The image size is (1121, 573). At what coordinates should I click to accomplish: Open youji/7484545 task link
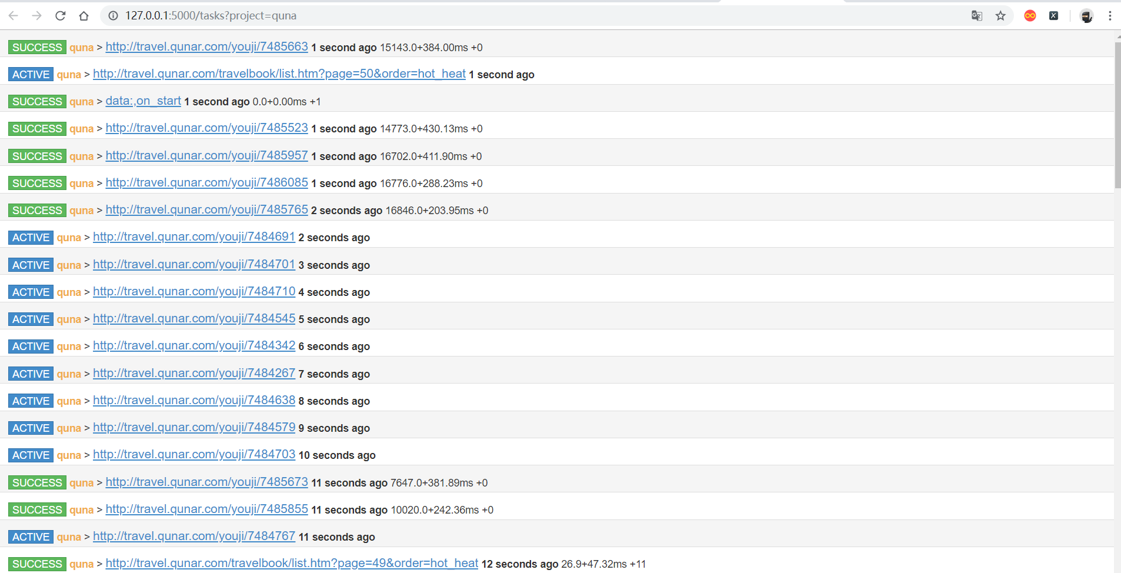[194, 318]
